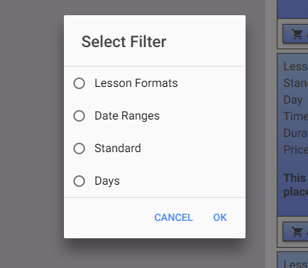
Task: Click the "Lesson Formats" label text
Action: 136,83
